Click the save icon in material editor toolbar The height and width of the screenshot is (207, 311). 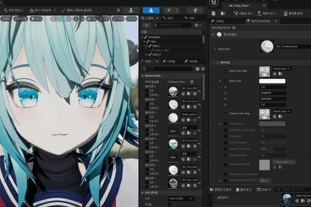point(213,13)
